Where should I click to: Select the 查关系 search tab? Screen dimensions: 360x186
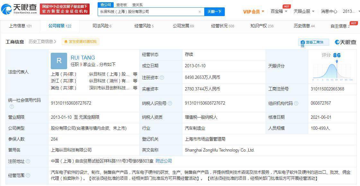click(x=137, y=5)
